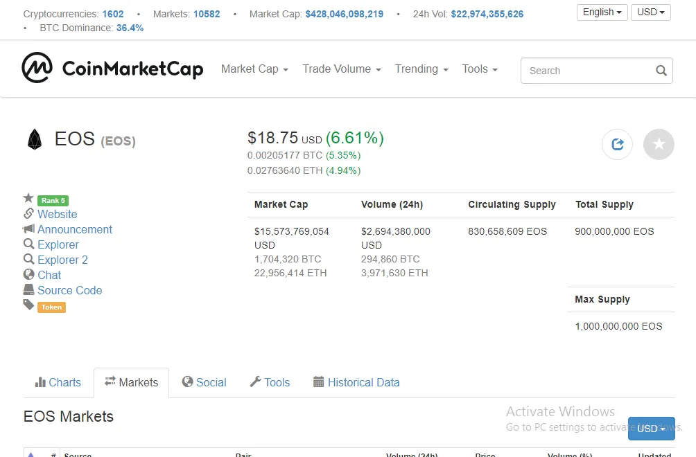Expand the Trade Volume menu
Image resolution: width=696 pixels, height=457 pixels.
click(x=342, y=69)
